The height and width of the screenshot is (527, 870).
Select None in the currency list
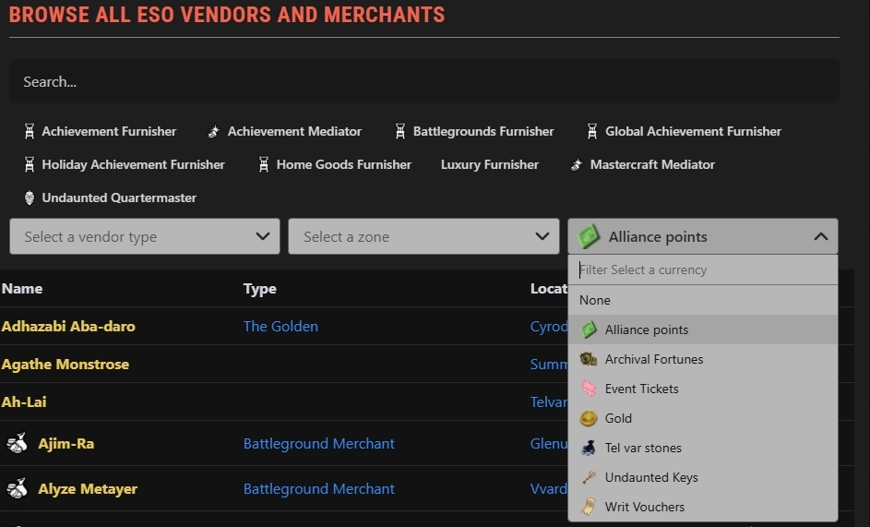click(703, 301)
